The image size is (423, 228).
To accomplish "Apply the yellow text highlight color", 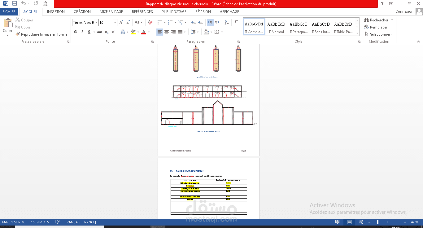I will coord(133,32).
